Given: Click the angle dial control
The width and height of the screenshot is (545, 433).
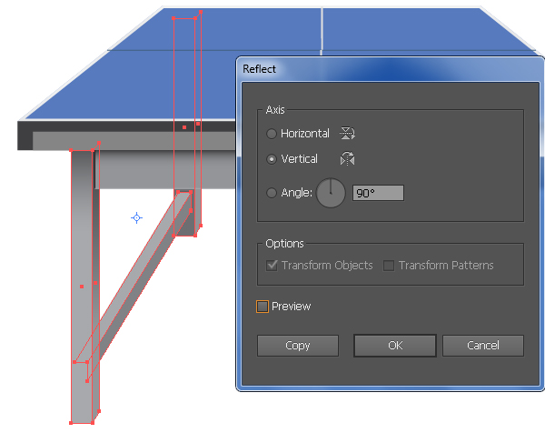Looking at the screenshot, I should tap(331, 193).
